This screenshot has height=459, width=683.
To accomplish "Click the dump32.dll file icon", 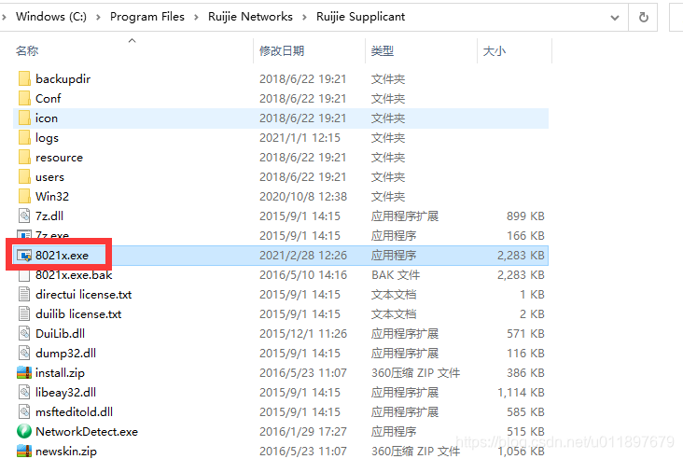I will (x=24, y=354).
